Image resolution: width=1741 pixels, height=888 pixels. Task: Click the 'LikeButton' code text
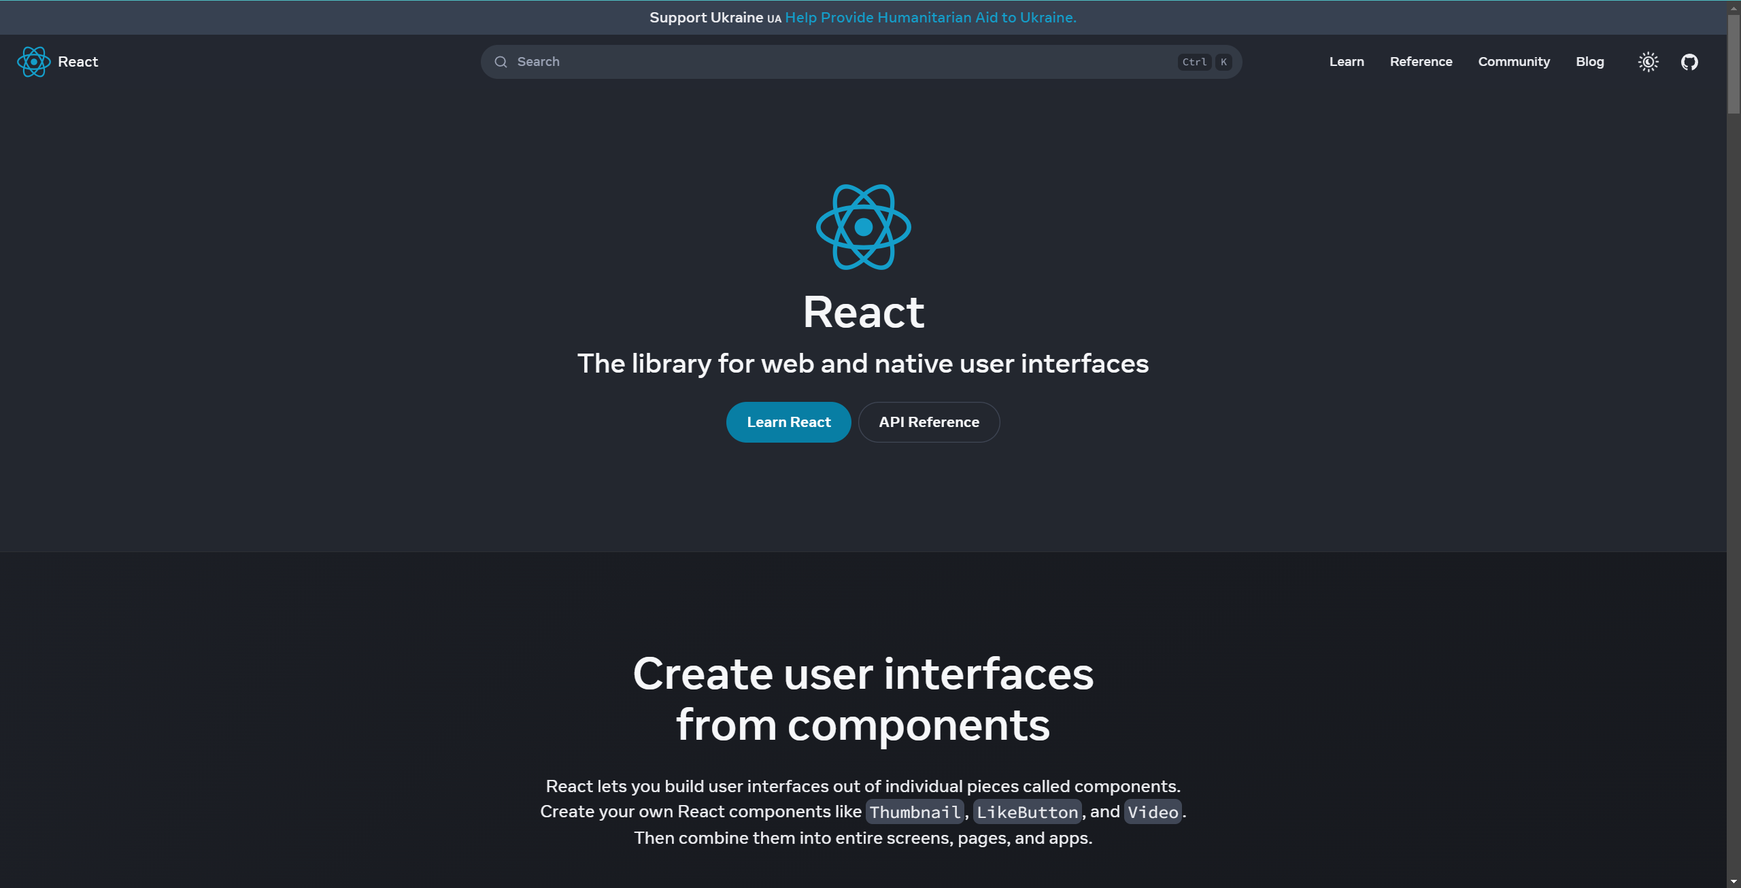1027,812
